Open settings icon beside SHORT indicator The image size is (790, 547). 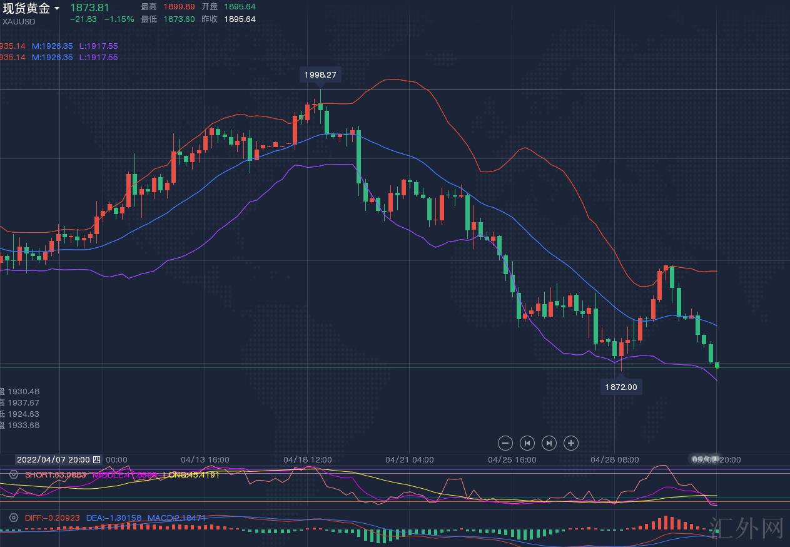click(x=14, y=474)
